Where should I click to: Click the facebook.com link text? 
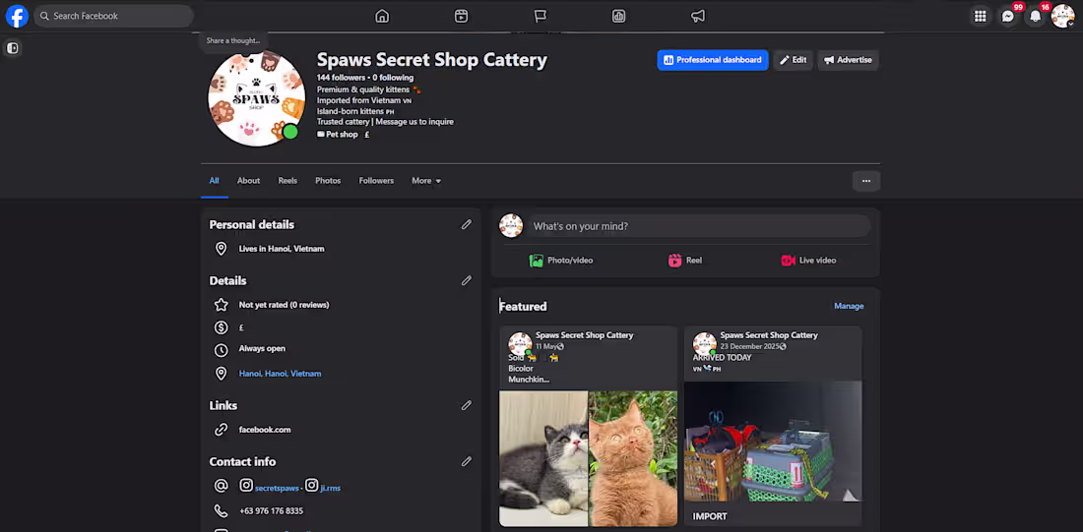click(265, 429)
